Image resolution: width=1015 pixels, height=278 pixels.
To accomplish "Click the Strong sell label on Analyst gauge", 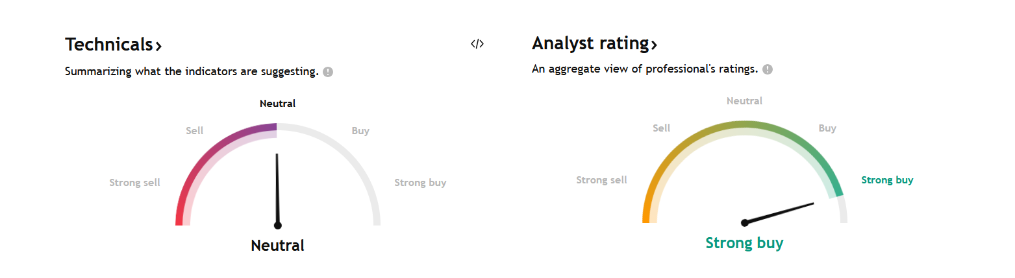I will [x=601, y=180].
